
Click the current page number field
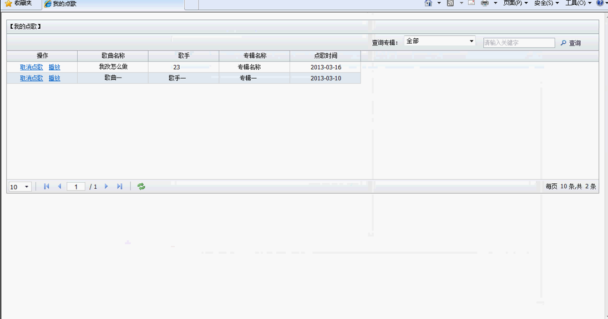click(76, 187)
